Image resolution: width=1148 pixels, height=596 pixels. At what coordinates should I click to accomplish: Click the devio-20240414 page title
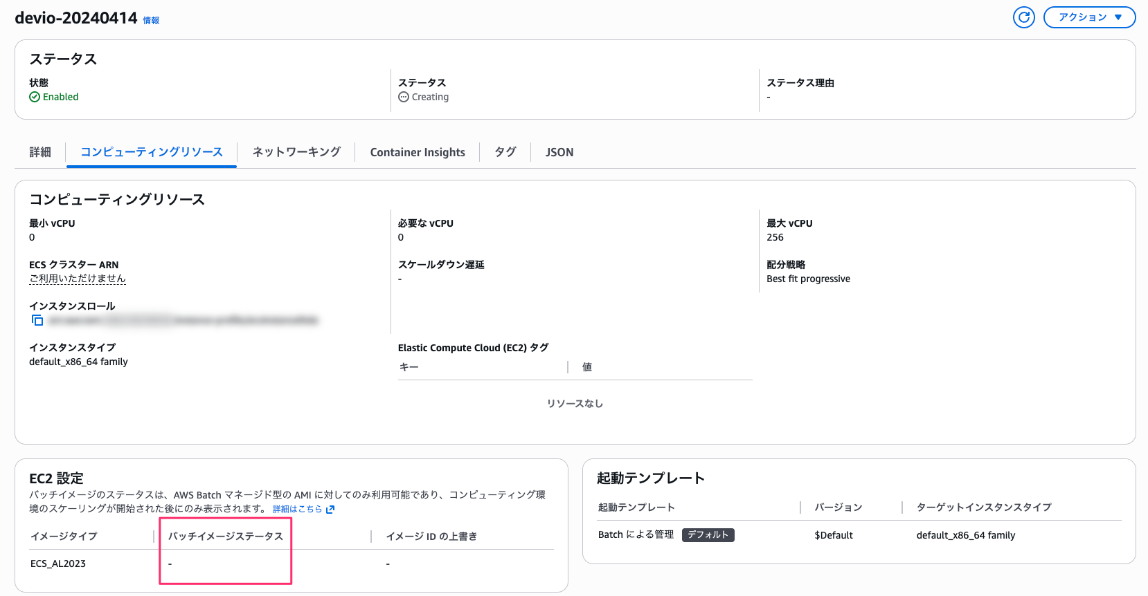click(x=76, y=18)
